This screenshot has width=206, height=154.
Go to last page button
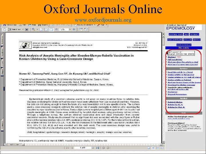[x=98, y=148]
